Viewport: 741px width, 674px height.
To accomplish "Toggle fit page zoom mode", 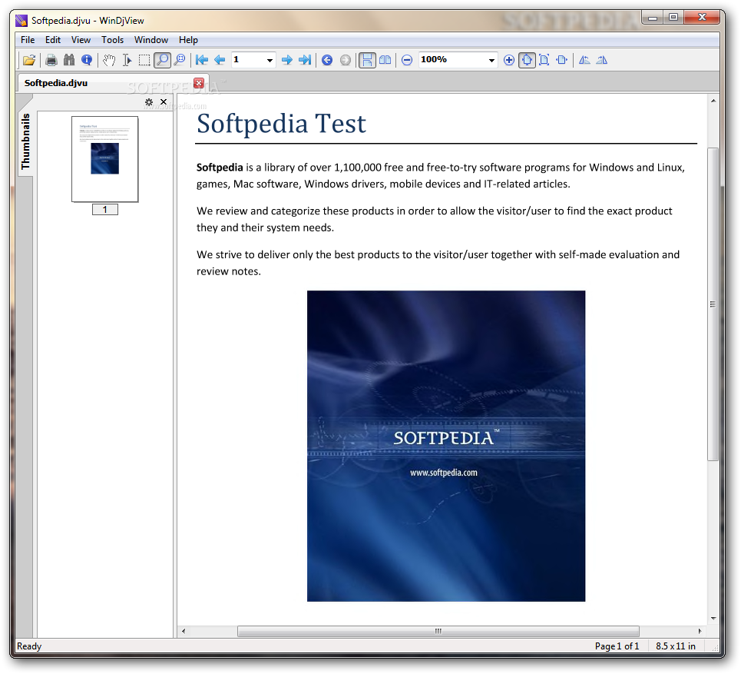I will tap(544, 60).
